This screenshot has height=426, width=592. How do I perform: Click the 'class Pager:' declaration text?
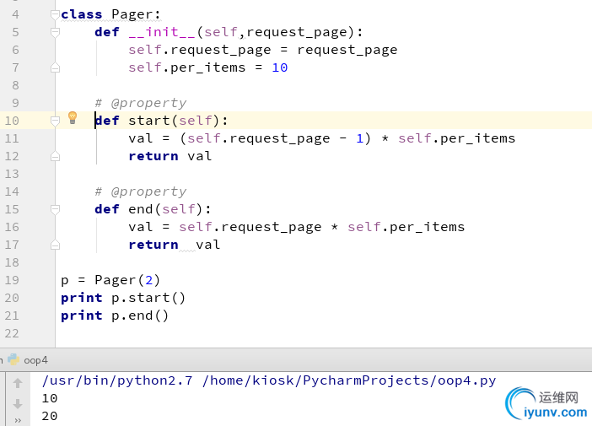click(x=111, y=14)
